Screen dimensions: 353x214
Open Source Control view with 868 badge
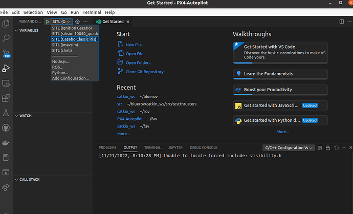click(x=6, y=53)
